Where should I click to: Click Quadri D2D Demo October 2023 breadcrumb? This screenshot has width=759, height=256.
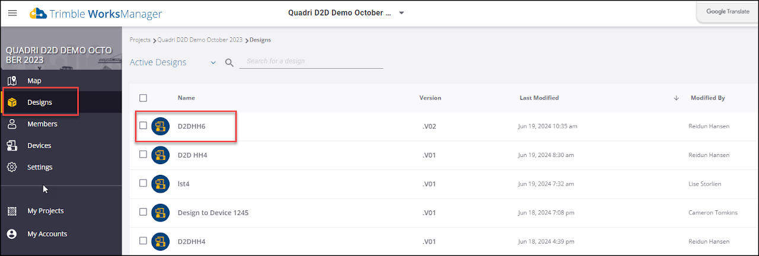(x=200, y=40)
